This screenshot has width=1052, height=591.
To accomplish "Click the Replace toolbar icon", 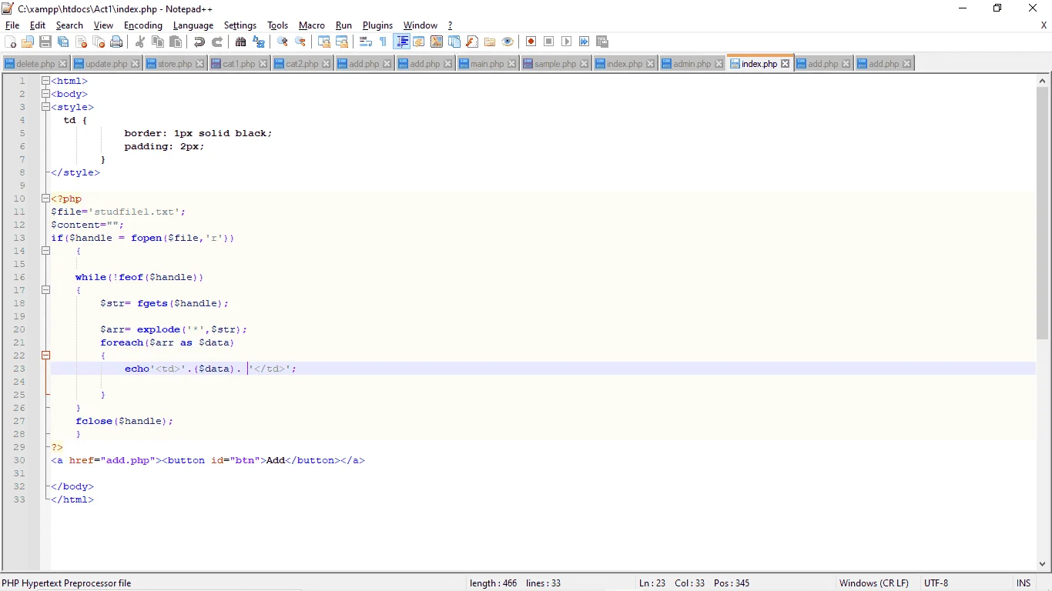I will click(259, 42).
